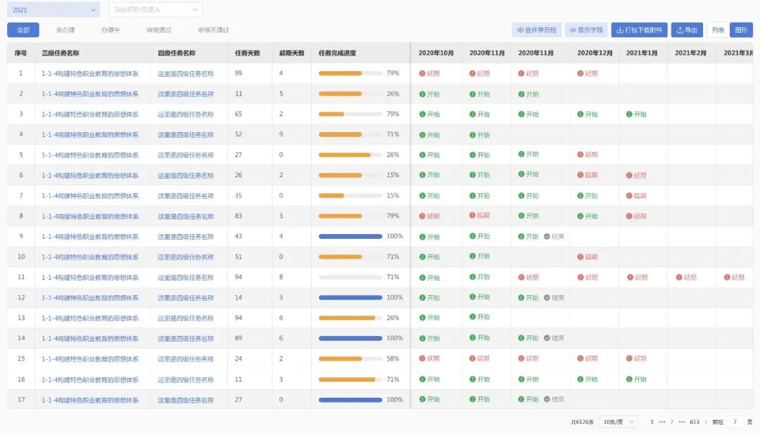Go to page 613 in pagination
Screen dimensions: 760x435
coord(695,422)
